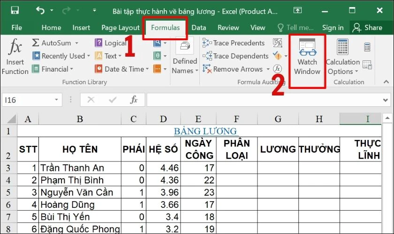Viewport: 394px width, 234px height.
Task: Select column B header
Action: [80, 119]
